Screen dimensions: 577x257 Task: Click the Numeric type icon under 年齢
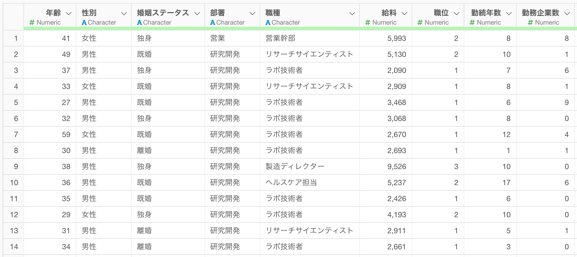click(x=32, y=22)
